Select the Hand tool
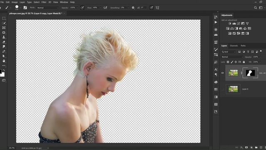The image size is (266, 150). tap(4, 61)
